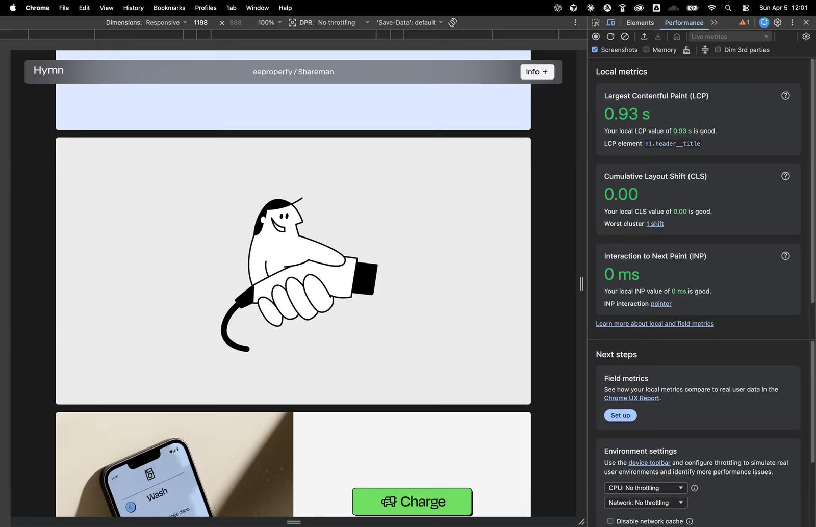
Task: Click the download profile icon
Action: [658, 36]
